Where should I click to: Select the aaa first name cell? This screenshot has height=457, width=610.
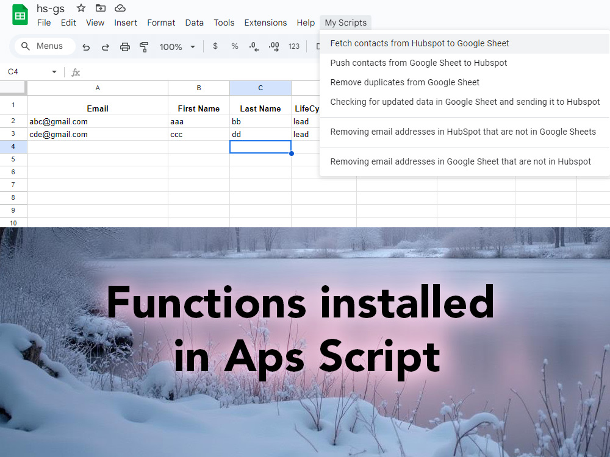click(199, 121)
